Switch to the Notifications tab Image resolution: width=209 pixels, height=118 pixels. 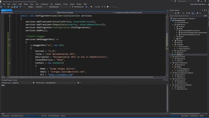point(194,116)
